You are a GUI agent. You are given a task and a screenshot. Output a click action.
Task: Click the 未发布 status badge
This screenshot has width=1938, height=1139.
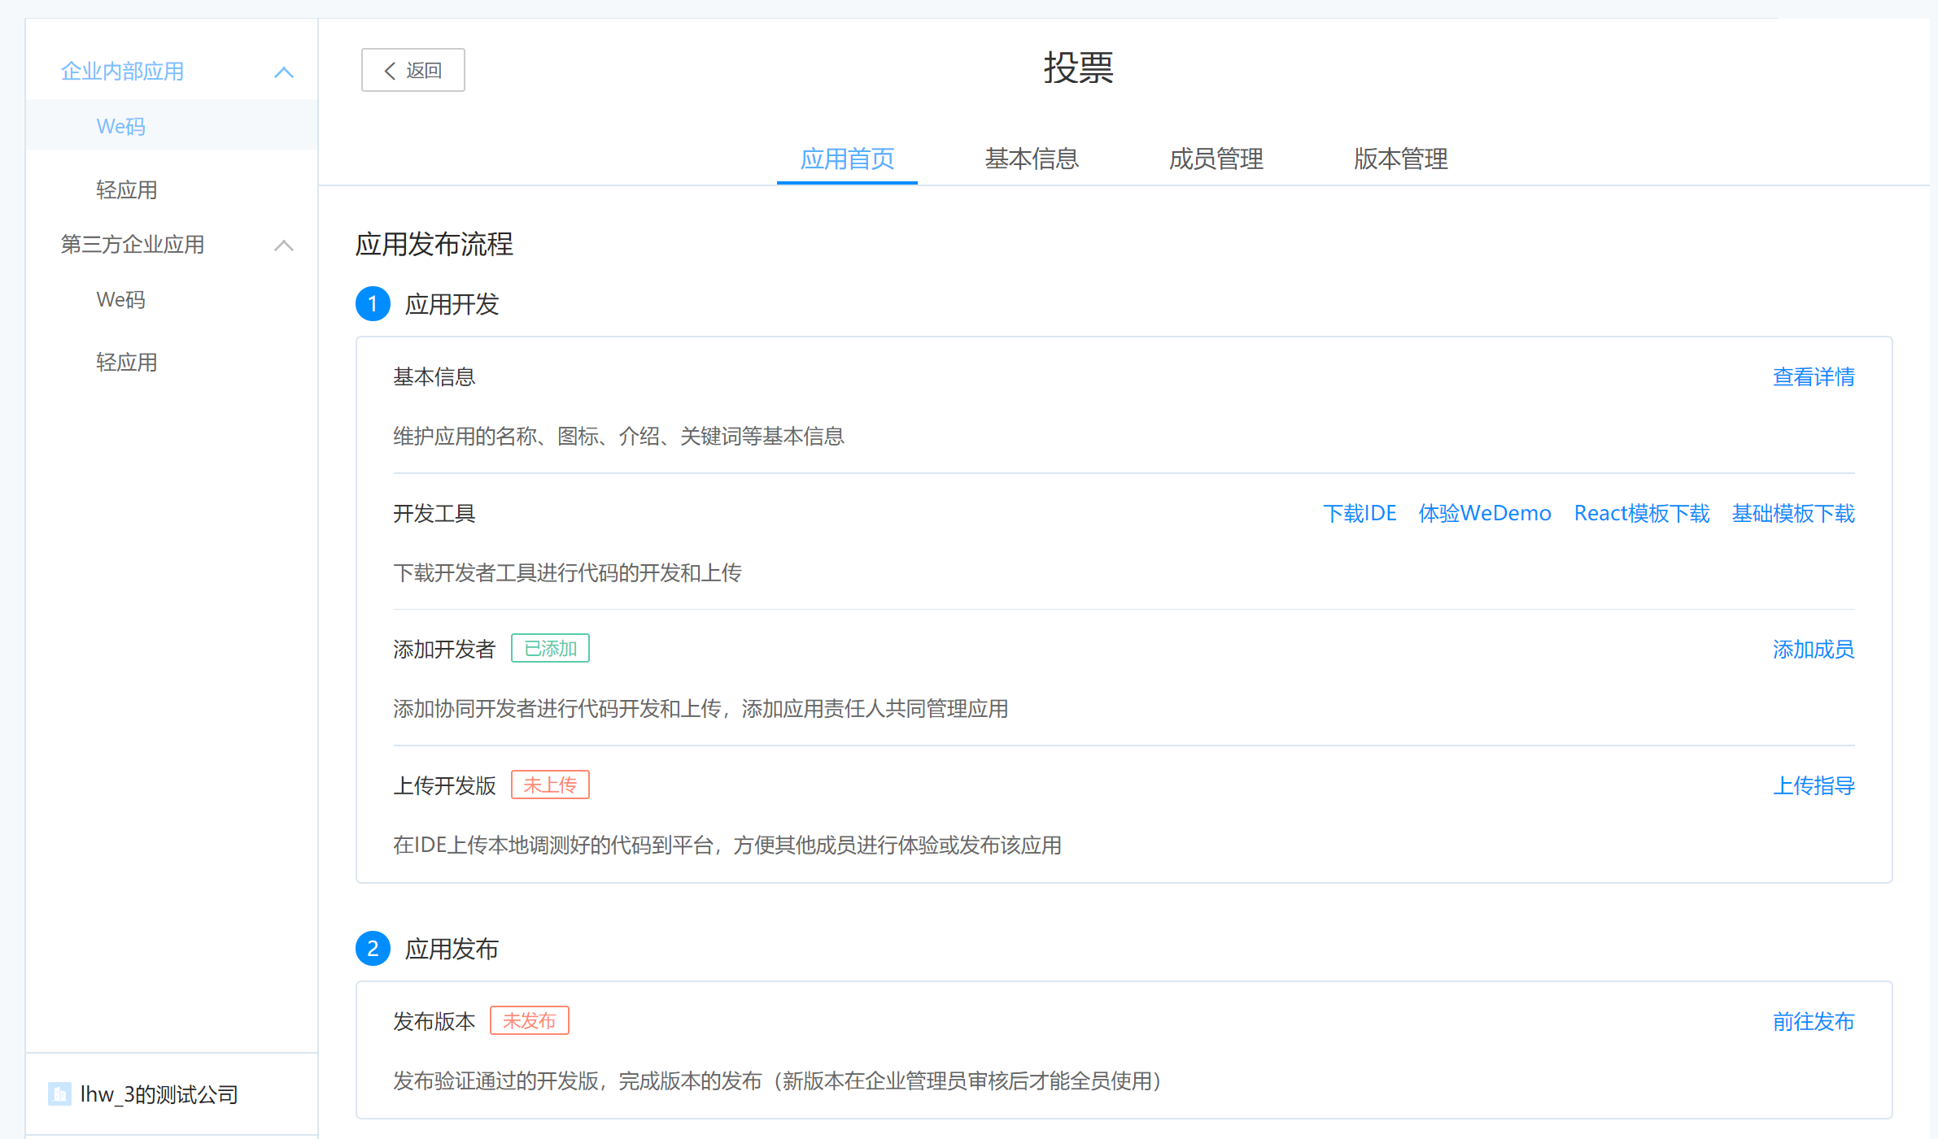click(x=529, y=1020)
